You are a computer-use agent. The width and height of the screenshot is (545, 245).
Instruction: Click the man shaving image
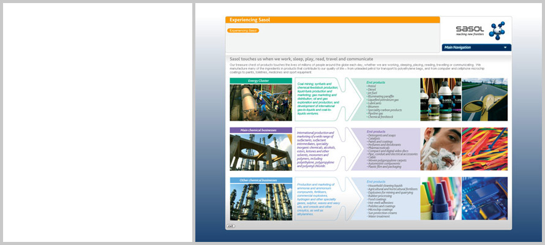[x=441, y=149]
